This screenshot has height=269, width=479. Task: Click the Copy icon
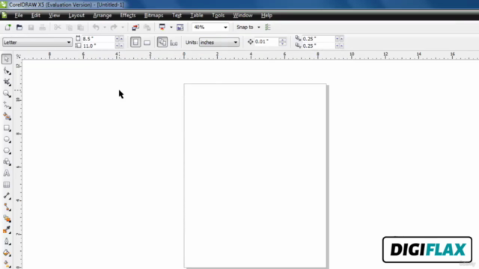[70, 28]
